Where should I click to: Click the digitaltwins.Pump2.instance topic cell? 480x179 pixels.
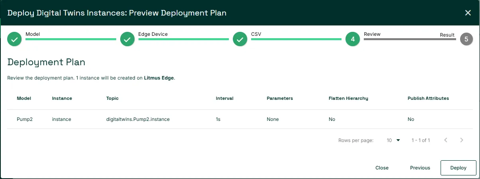pos(138,119)
